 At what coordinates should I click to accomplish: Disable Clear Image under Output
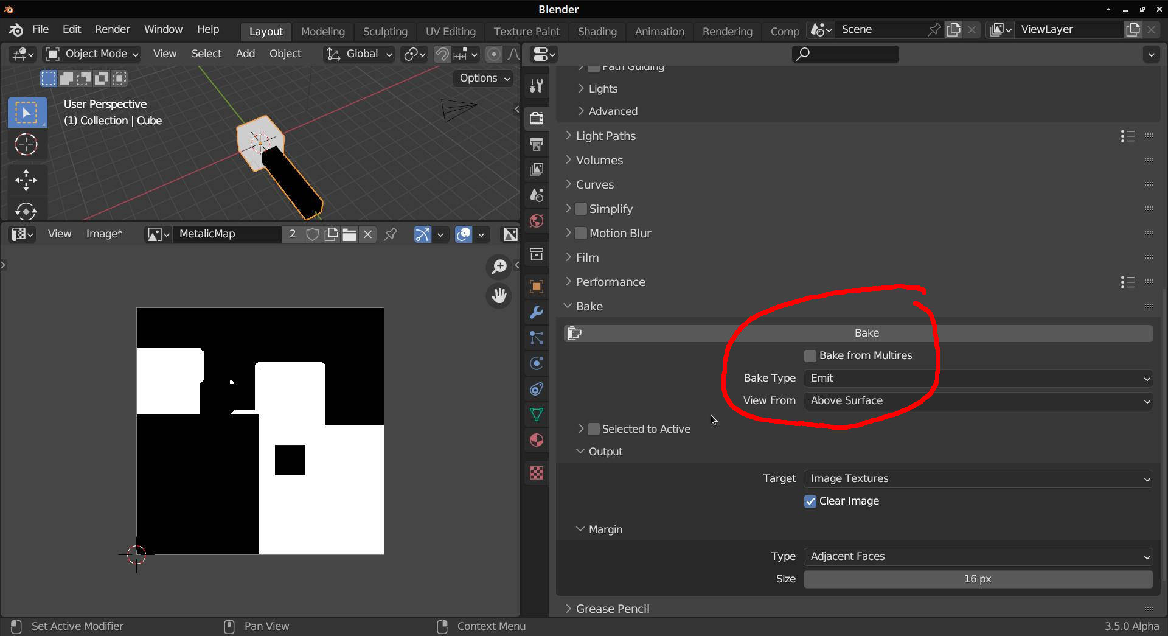point(809,501)
